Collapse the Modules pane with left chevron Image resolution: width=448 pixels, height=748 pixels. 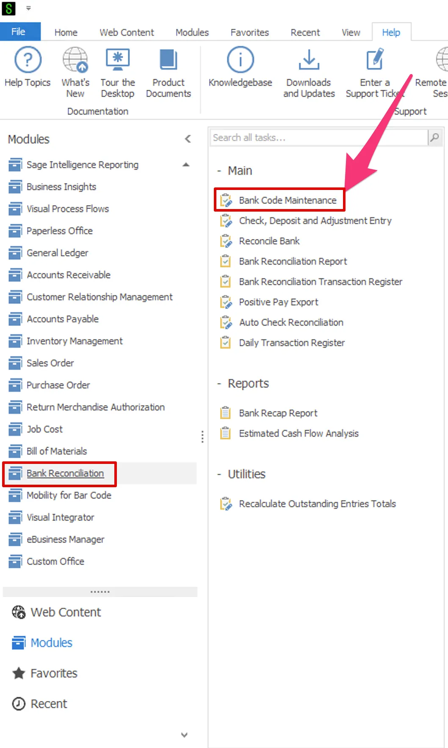click(x=188, y=139)
